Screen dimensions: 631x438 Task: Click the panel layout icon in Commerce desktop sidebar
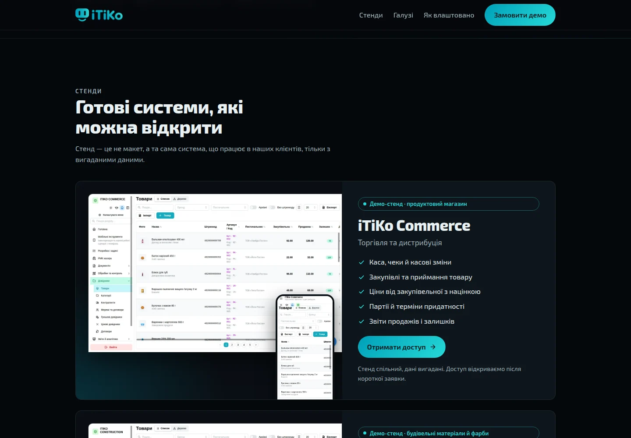pyautogui.click(x=128, y=208)
